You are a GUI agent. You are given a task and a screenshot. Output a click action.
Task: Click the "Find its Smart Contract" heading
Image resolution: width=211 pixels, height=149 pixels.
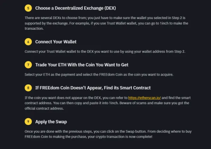tap(131, 88)
